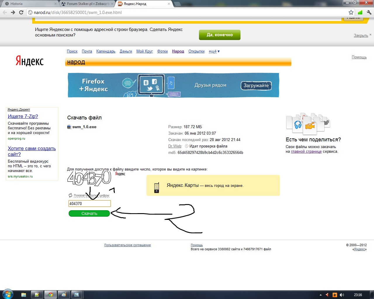The image size is (374, 299).
Task: Click the Загружайте button in Firefox banner
Action: coord(256,86)
